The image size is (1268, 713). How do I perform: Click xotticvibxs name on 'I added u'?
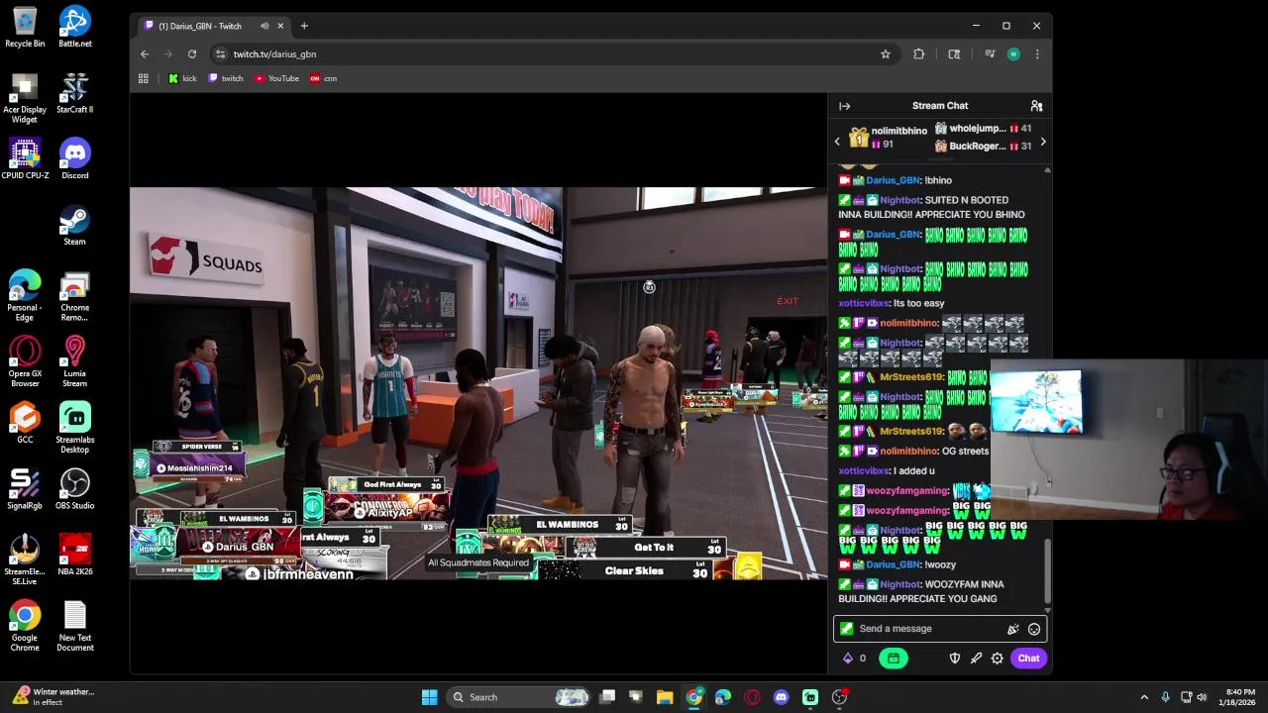click(x=863, y=471)
